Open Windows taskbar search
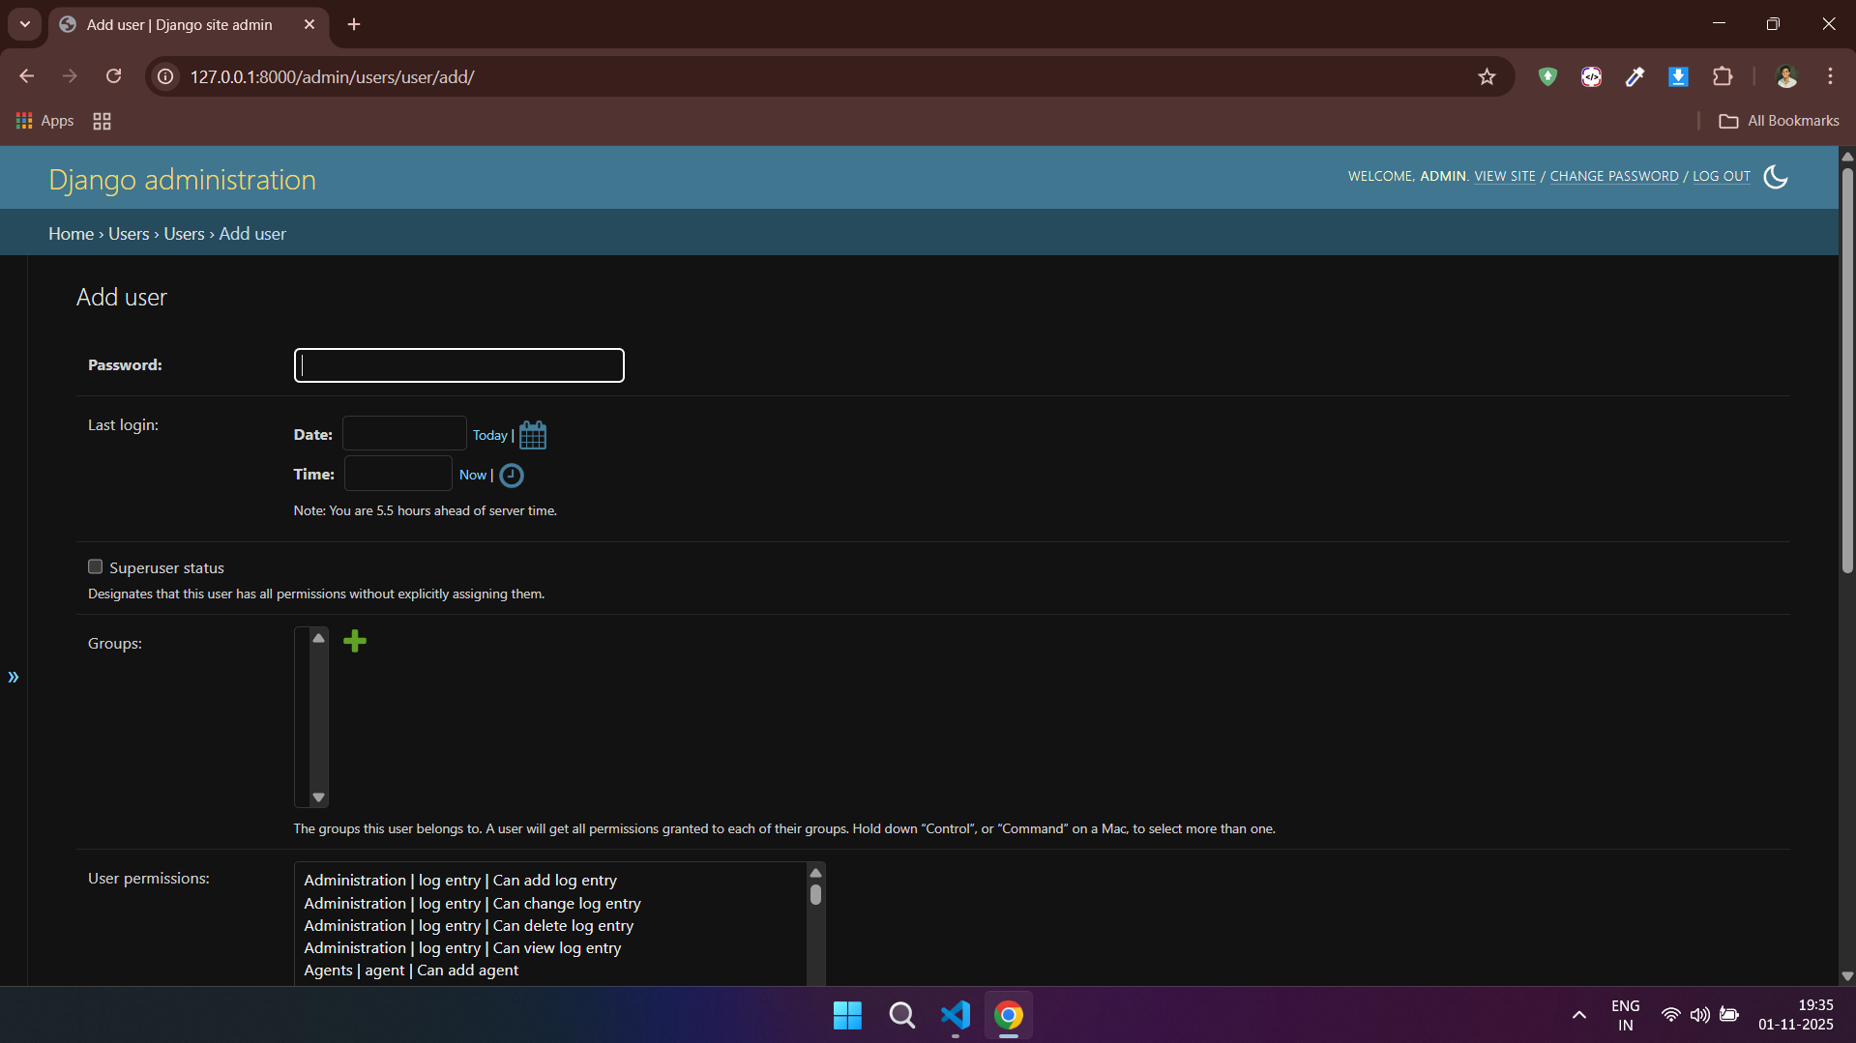Viewport: 1856px width, 1043px height. pyautogui.click(x=901, y=1015)
